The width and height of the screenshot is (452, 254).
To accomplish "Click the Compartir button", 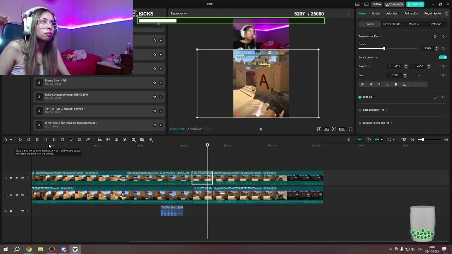I will [394, 4].
